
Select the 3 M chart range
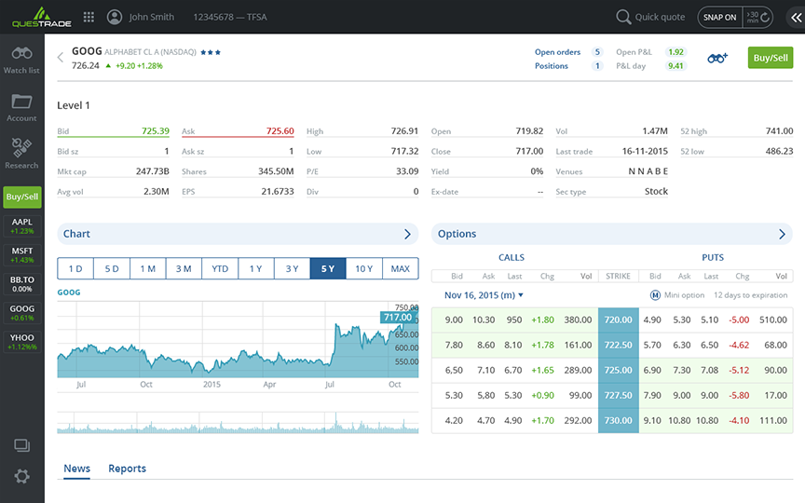(184, 268)
